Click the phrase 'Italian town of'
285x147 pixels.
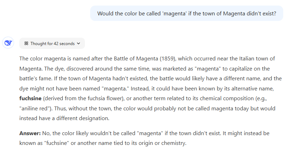(257, 59)
